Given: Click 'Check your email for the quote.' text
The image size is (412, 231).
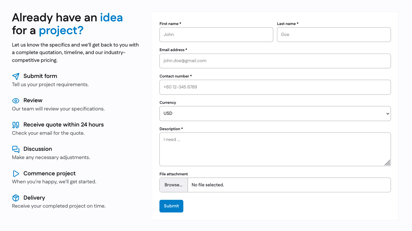Looking at the screenshot, I should coord(48,133).
